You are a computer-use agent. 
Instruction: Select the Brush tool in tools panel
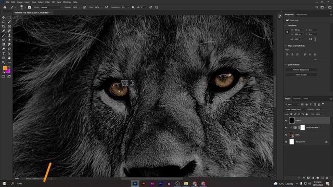pyautogui.click(x=4, y=35)
